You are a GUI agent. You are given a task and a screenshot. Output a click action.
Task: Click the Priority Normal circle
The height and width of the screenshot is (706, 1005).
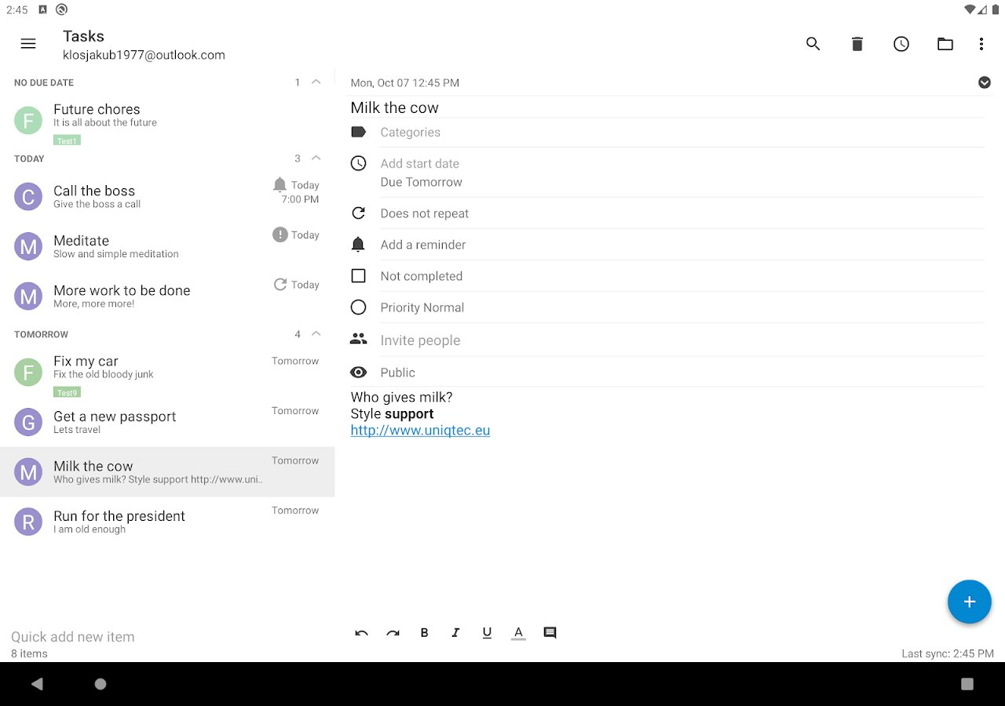click(358, 308)
